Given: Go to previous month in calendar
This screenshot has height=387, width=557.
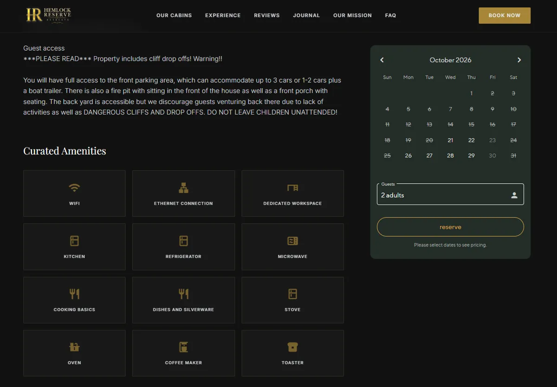Looking at the screenshot, I should pos(382,60).
